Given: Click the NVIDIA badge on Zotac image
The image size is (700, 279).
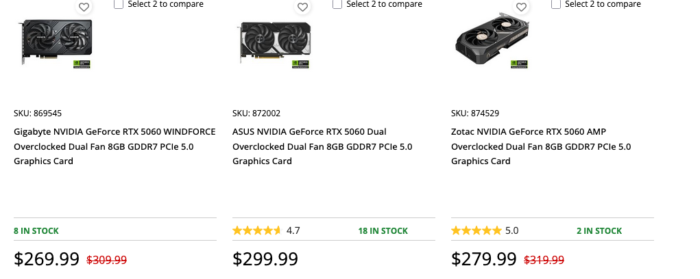Looking at the screenshot, I should [x=519, y=64].
